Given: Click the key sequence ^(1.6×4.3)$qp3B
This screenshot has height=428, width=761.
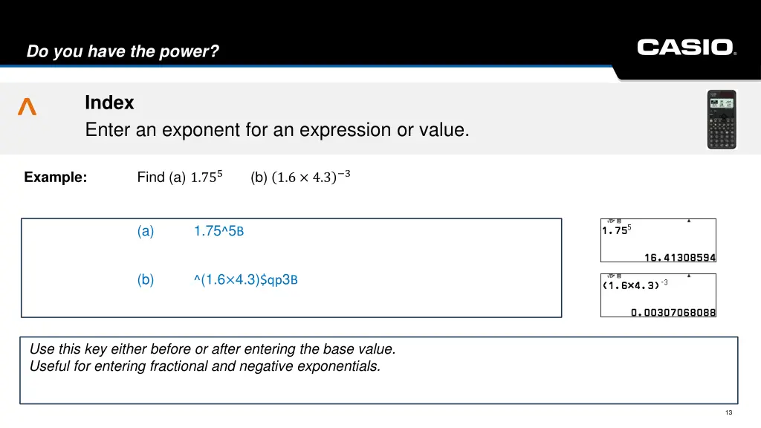Looking at the screenshot, I should click(245, 279).
